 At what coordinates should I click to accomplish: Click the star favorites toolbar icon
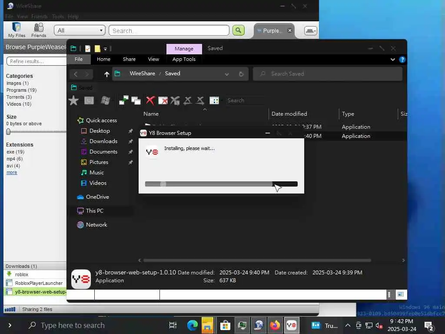[x=73, y=100]
